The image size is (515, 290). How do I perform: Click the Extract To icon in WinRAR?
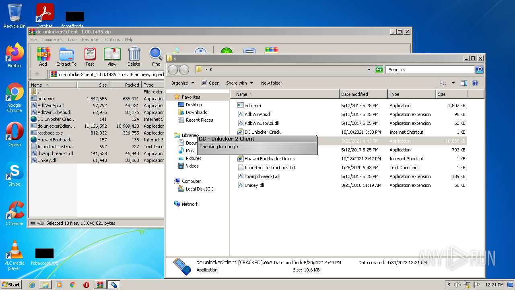point(66,57)
